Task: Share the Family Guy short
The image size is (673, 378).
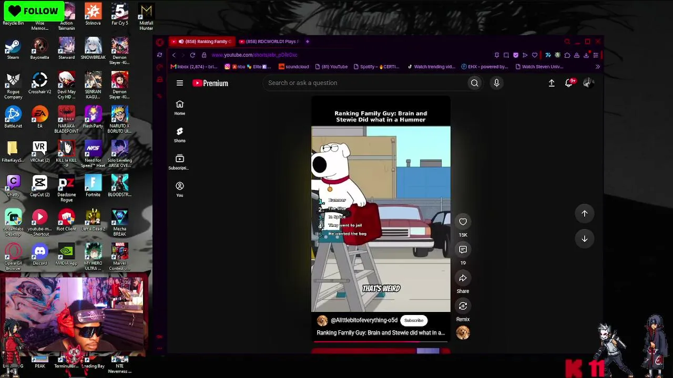Action: 463,278
